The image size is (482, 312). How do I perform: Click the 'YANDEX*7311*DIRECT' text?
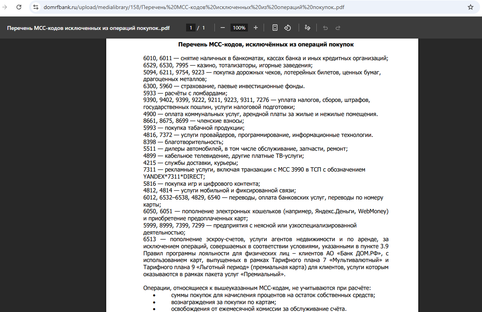(174, 176)
